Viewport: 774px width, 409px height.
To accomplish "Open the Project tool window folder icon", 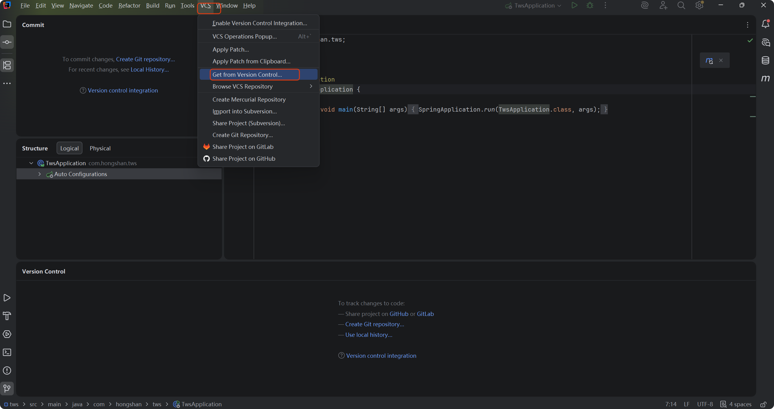I will pyautogui.click(x=7, y=24).
